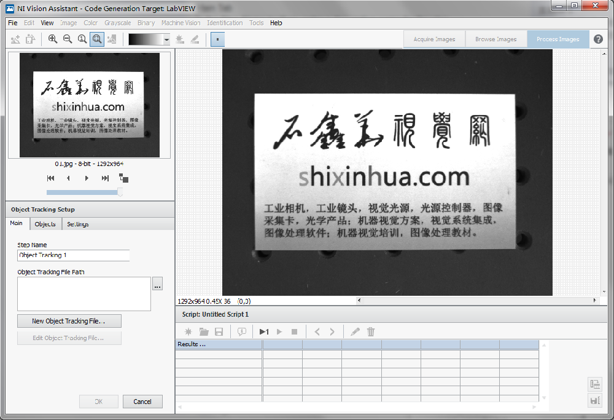Click Run Once in script toolbar
This screenshot has height=420, width=614.
[264, 332]
